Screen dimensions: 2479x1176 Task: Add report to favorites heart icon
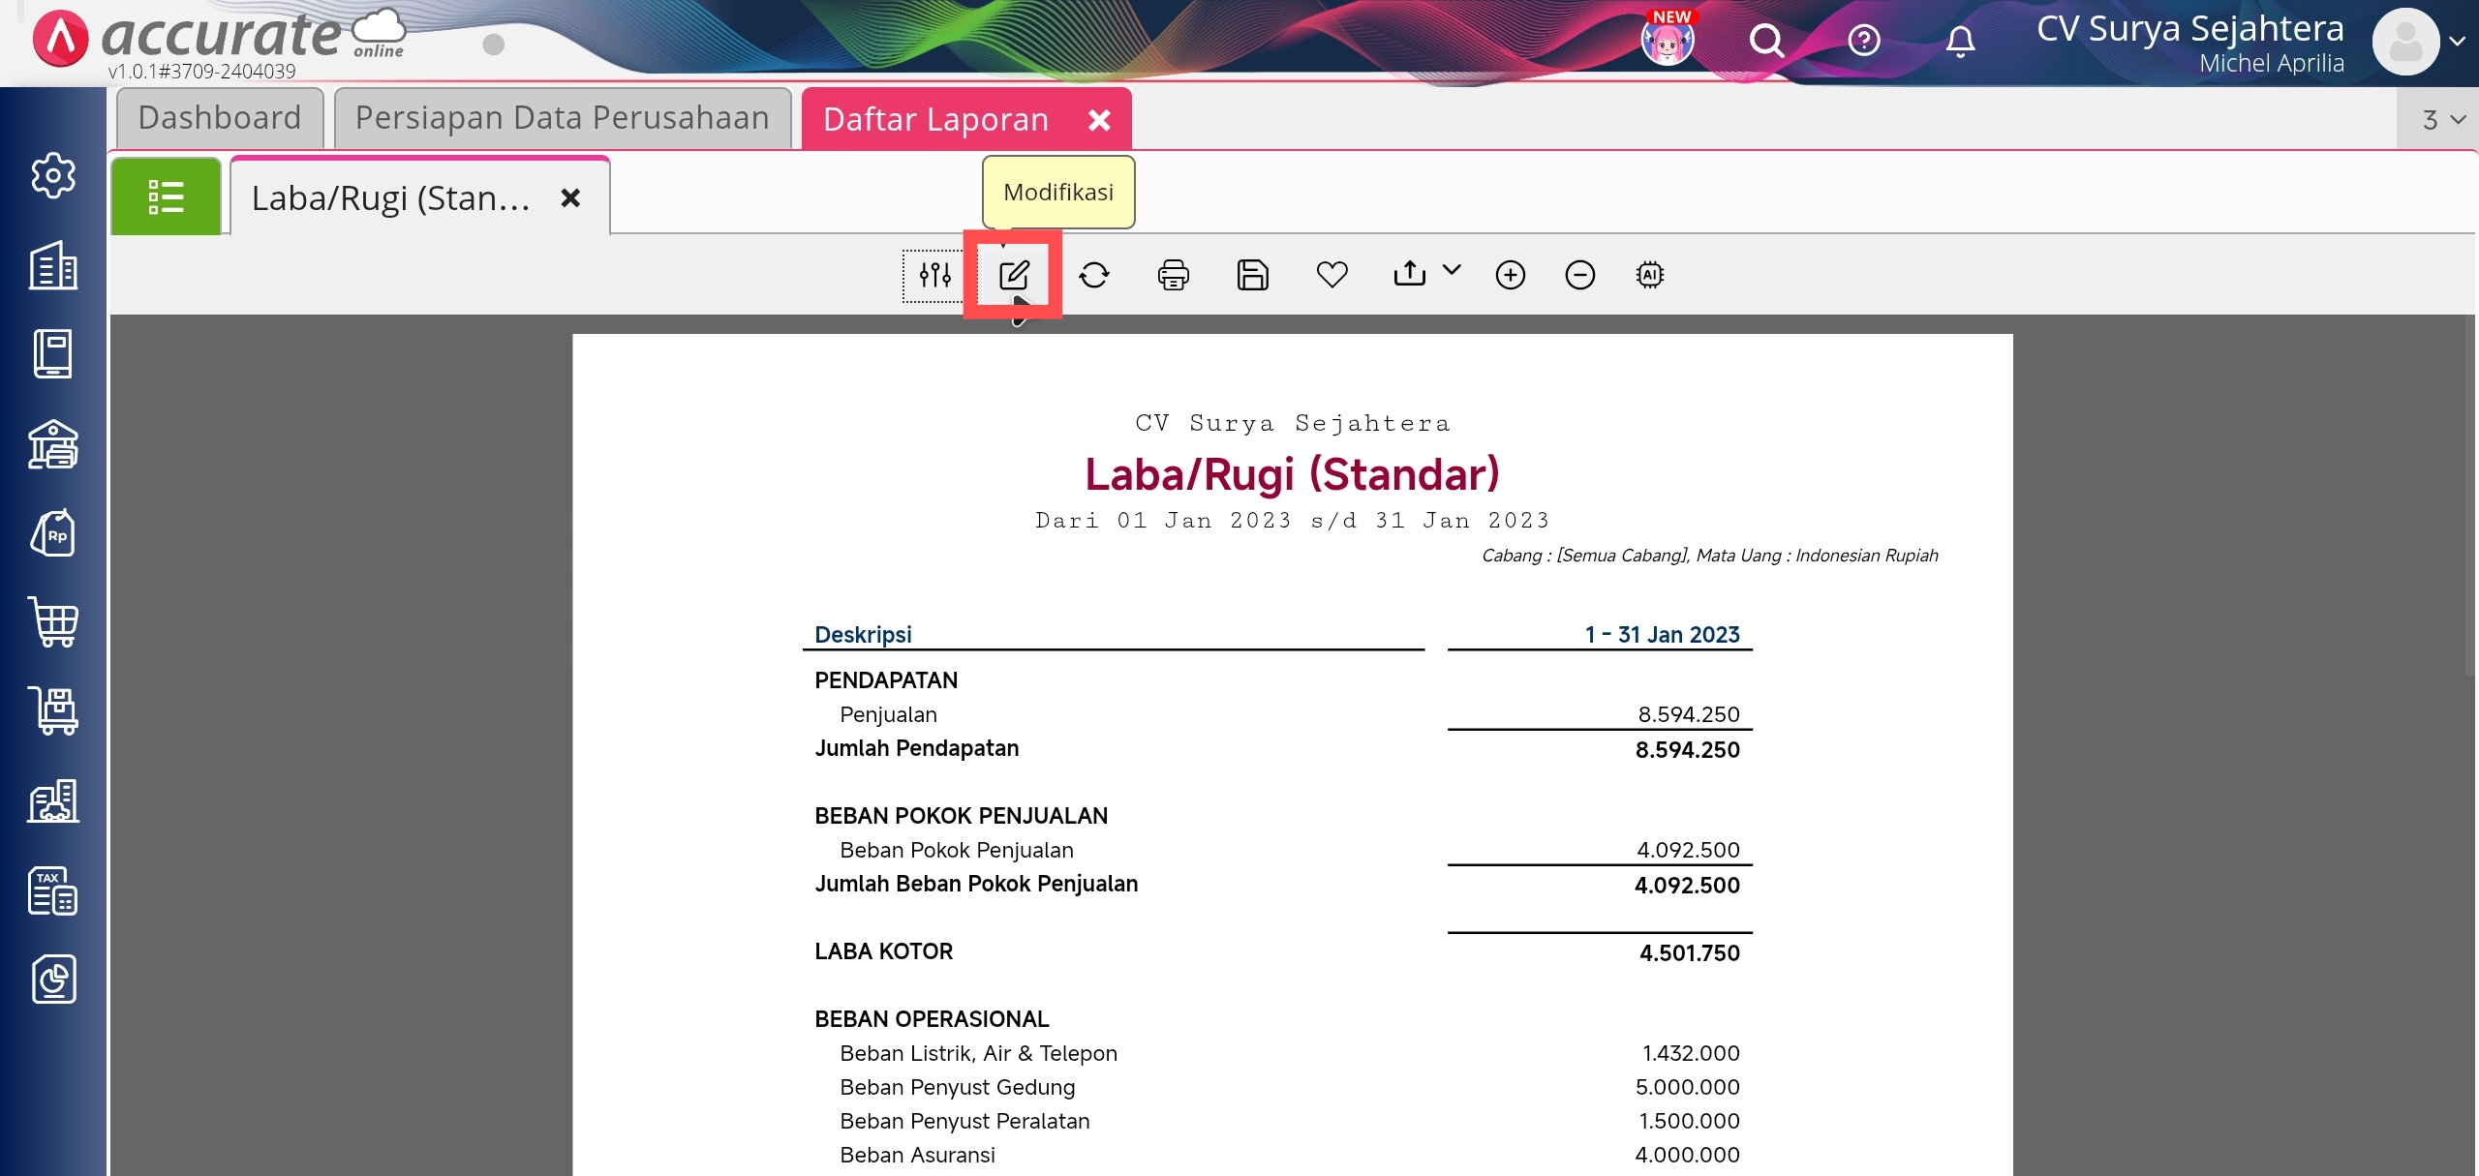click(1331, 276)
